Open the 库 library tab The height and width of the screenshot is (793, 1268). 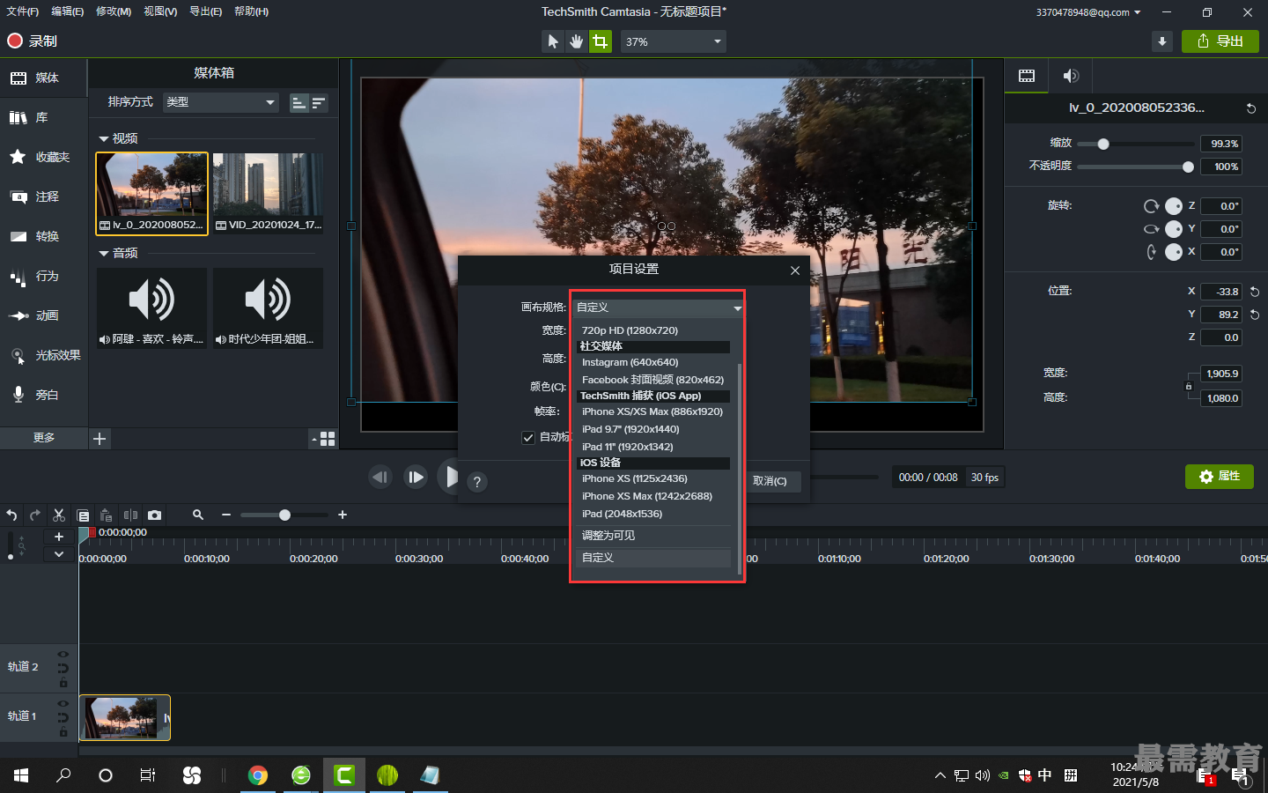(x=44, y=117)
